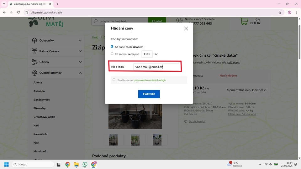301x169 pixels.
Task: Expand the Palmy, Cykasy category chevron
Action: click(80, 51)
